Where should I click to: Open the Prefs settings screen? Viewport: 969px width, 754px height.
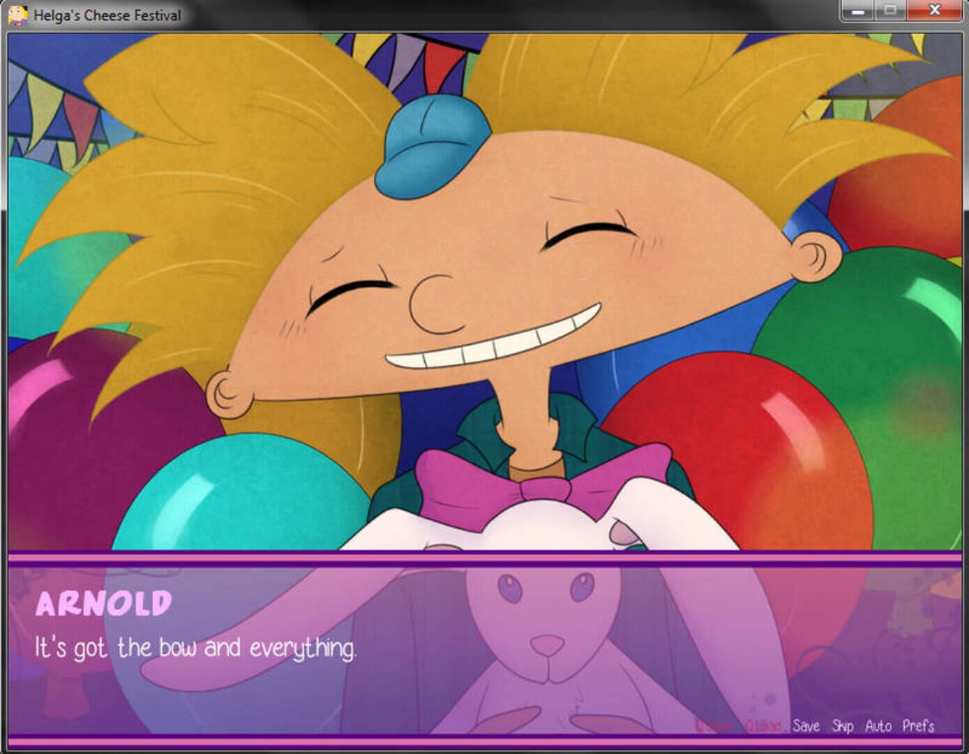click(918, 726)
